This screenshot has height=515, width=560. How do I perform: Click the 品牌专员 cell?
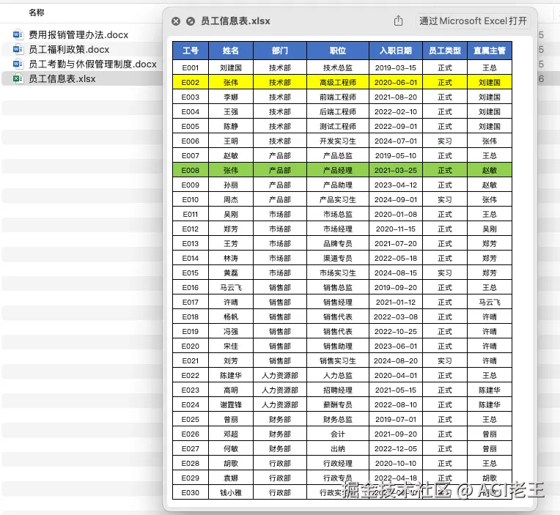click(x=338, y=243)
